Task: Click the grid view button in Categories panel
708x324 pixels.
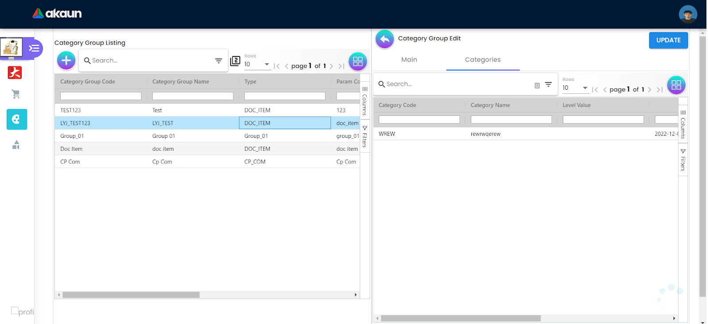Action: (676, 85)
